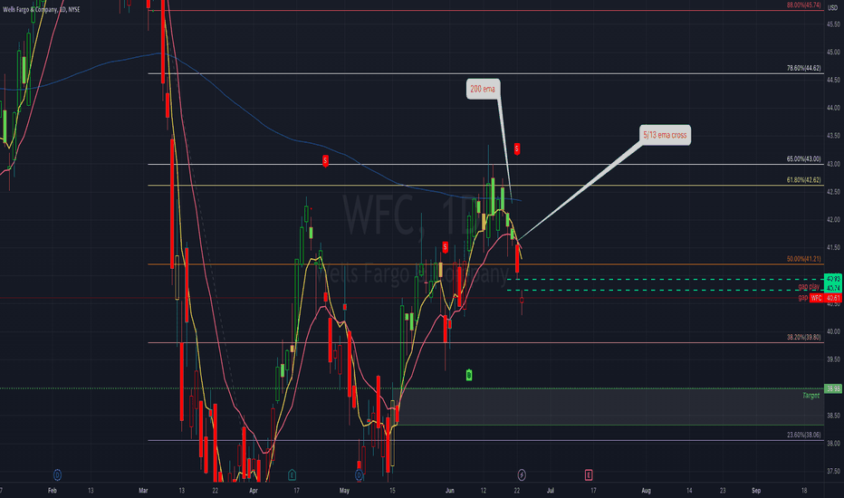844x498 pixels.
Task: Select the 78.60%(44.62) Fibonacci label
Action: tap(803, 69)
